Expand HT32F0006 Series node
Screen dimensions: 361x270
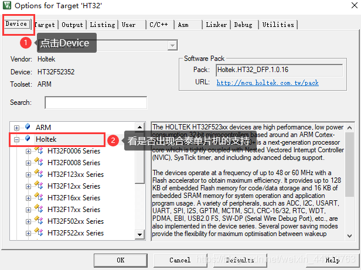28,151
